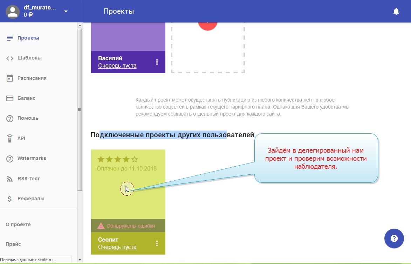This screenshot has width=411, height=264.
Task: Open Проекты in the sidebar
Action: tap(28, 38)
